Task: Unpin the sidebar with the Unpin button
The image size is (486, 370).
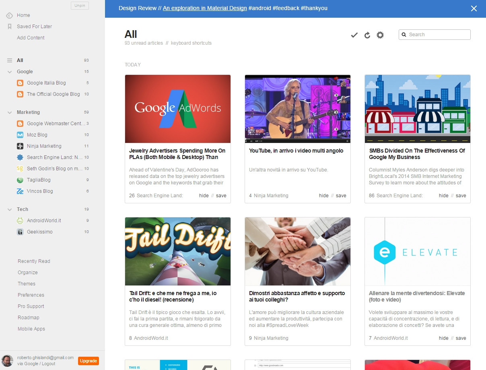Action: click(80, 6)
